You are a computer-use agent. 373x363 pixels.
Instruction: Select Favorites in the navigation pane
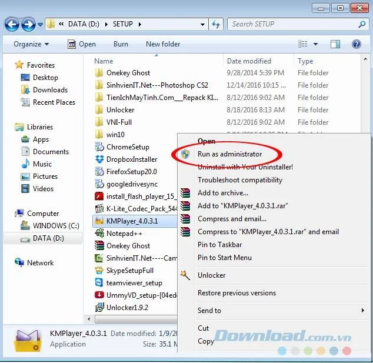[x=35, y=65]
